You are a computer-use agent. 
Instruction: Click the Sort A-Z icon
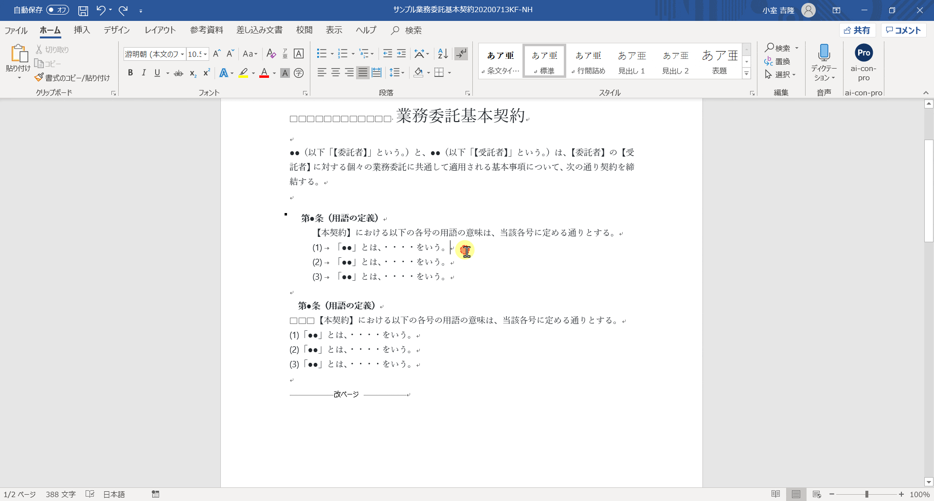tap(443, 54)
